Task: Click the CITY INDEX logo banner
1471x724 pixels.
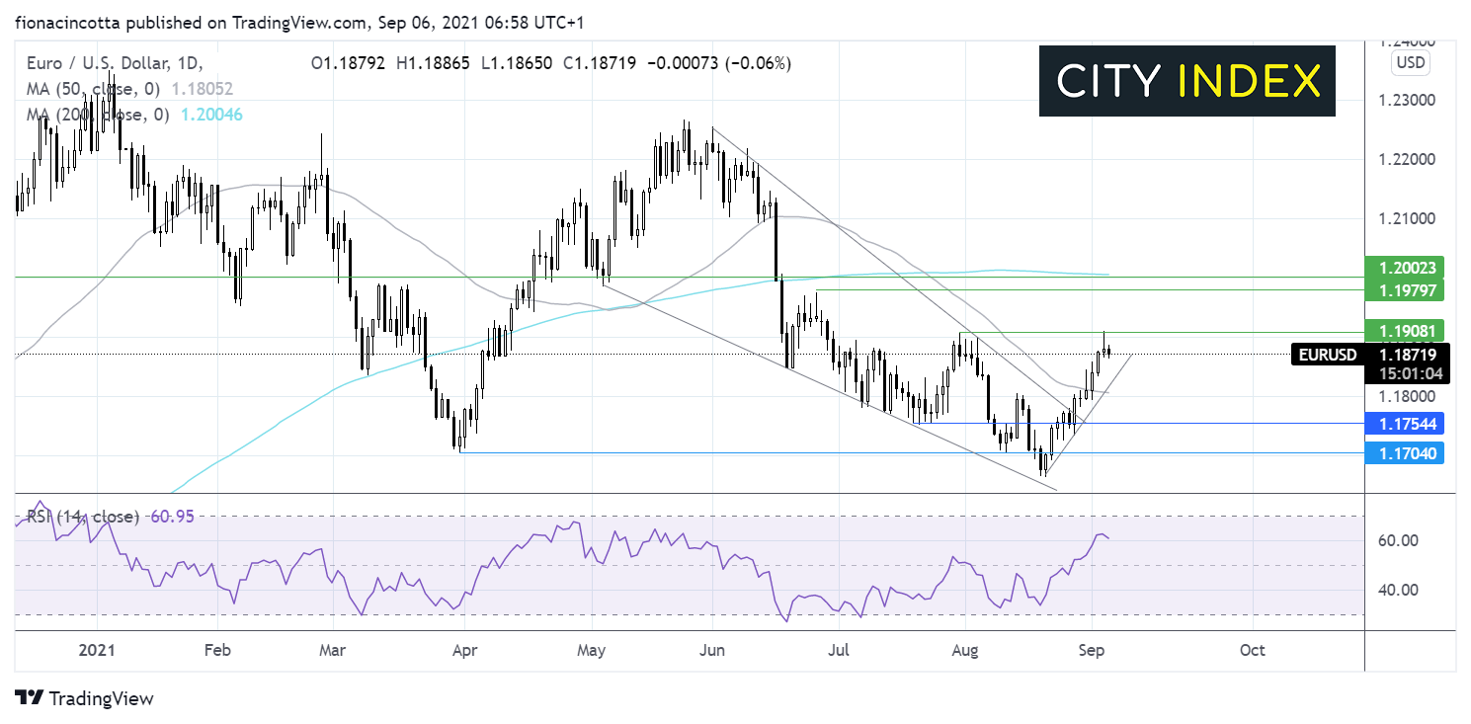Action: (1186, 81)
